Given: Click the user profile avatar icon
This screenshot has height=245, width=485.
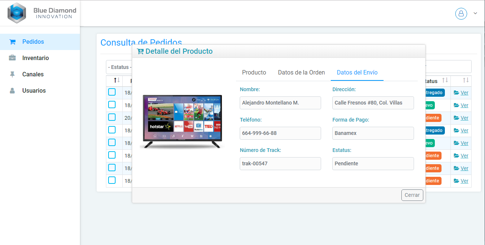Looking at the screenshot, I should click(461, 14).
